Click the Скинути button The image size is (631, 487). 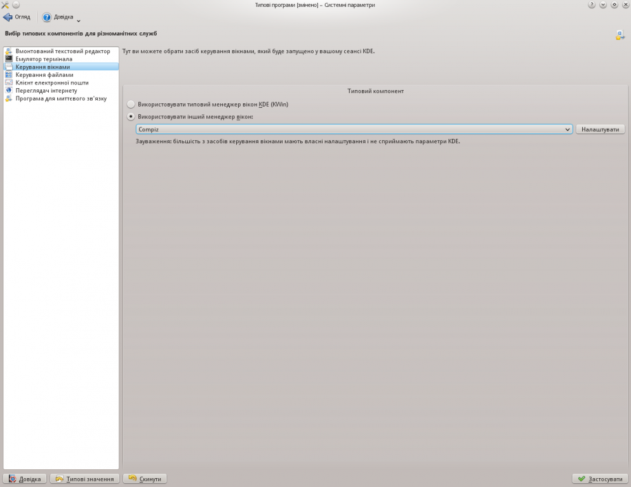145,479
